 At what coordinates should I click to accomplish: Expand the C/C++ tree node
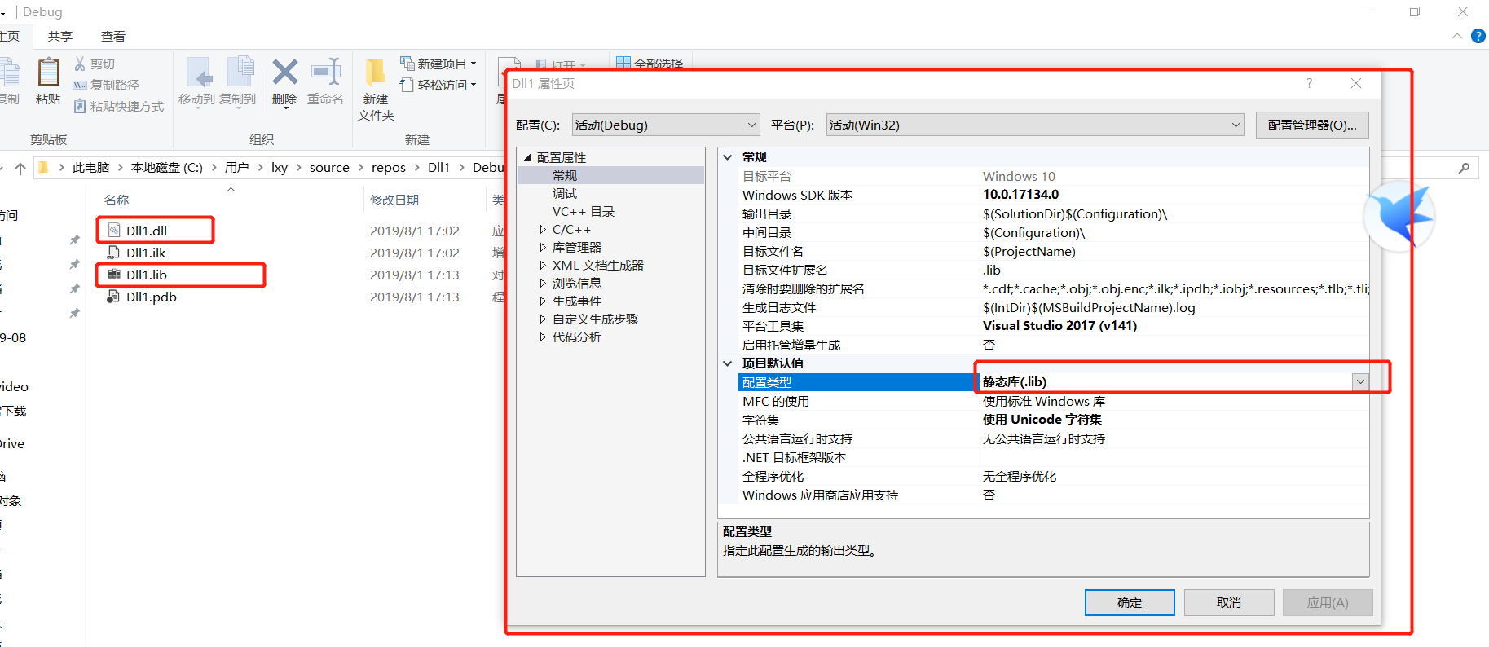543,230
